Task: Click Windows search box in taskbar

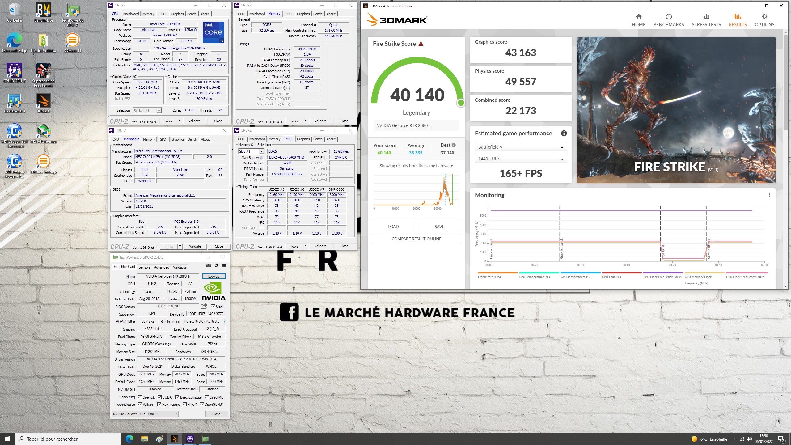Action: (68, 439)
